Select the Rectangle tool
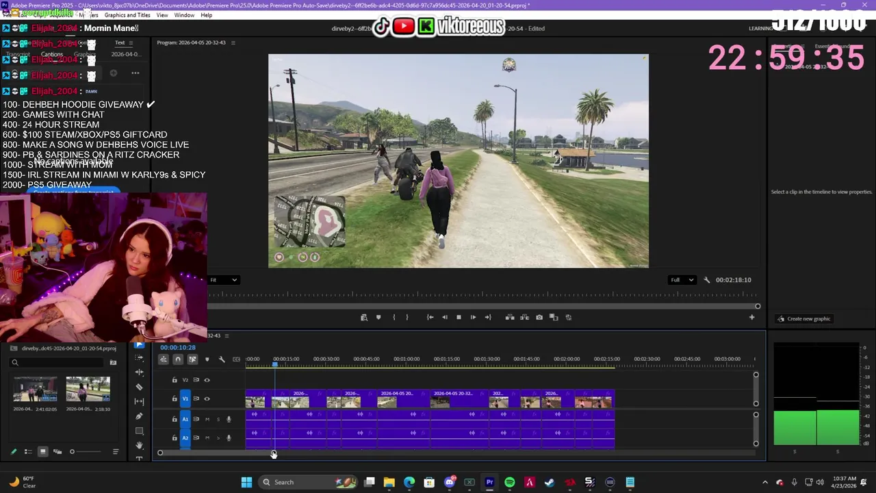This screenshot has width=876, height=493. [x=139, y=431]
